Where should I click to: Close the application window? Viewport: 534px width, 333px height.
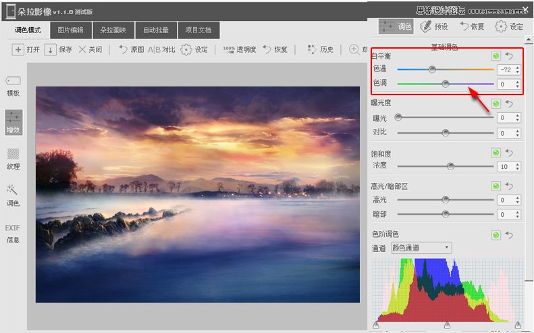pos(525,9)
